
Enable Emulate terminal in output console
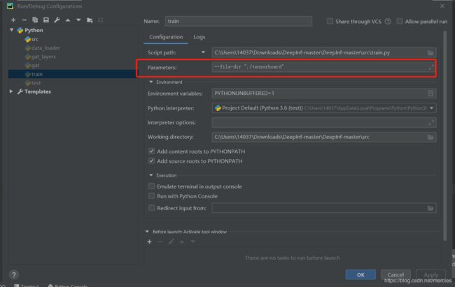click(151, 186)
